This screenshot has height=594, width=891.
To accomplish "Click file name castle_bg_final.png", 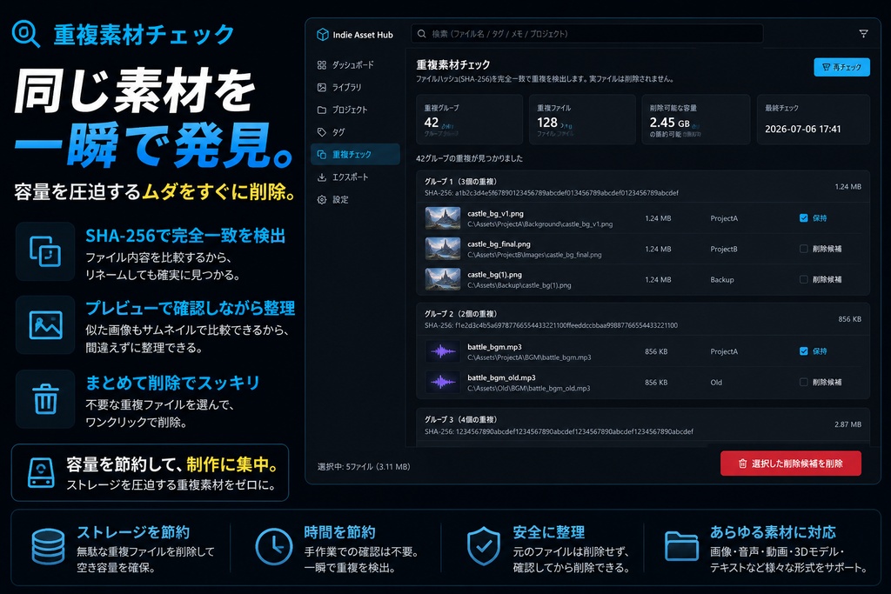I will [x=499, y=244].
